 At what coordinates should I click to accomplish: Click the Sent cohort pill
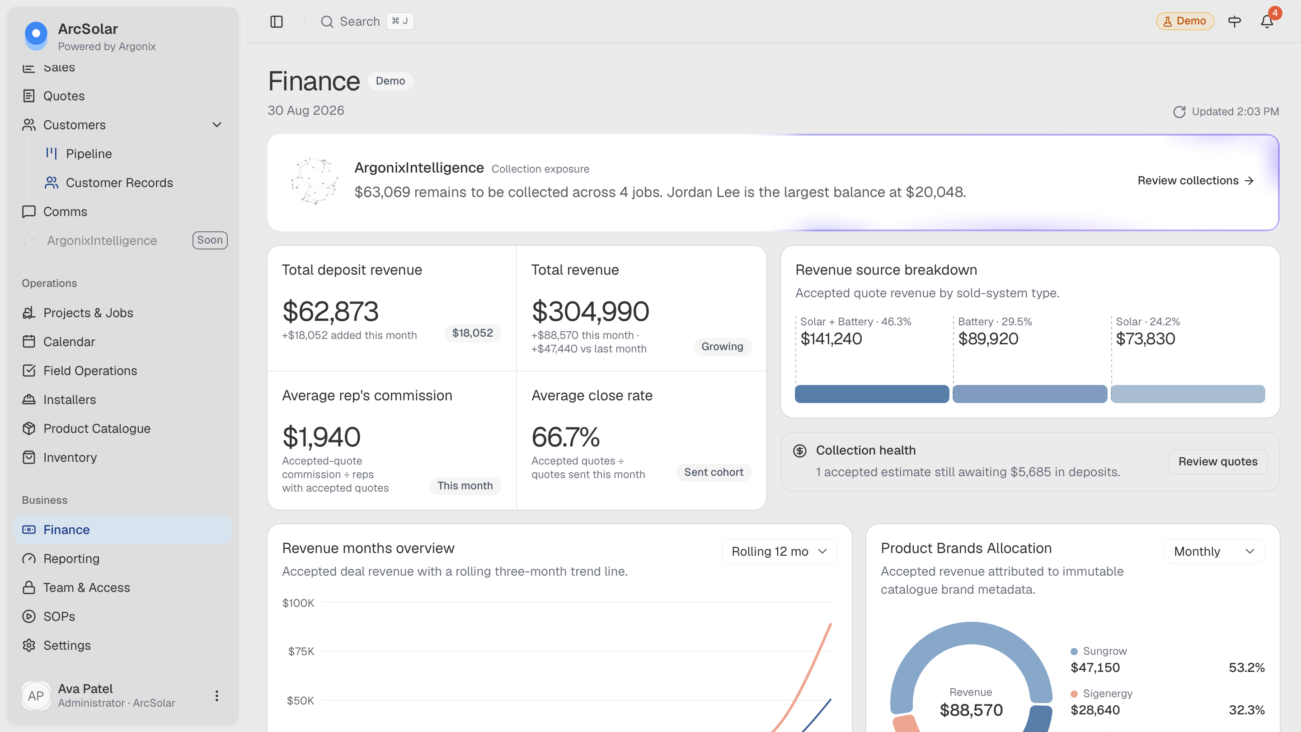pos(714,473)
